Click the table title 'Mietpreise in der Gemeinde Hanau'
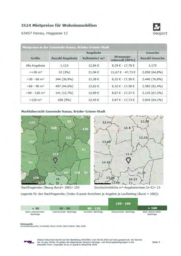 pyautogui.click(x=66, y=47)
